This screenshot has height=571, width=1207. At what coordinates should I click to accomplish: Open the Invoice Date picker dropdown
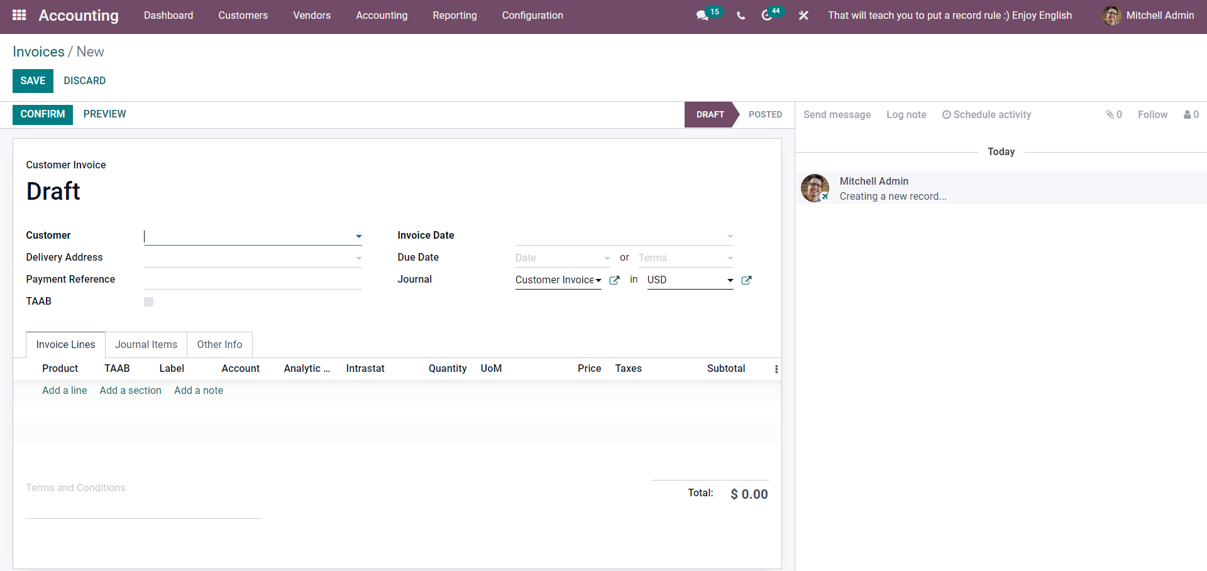pyautogui.click(x=730, y=236)
